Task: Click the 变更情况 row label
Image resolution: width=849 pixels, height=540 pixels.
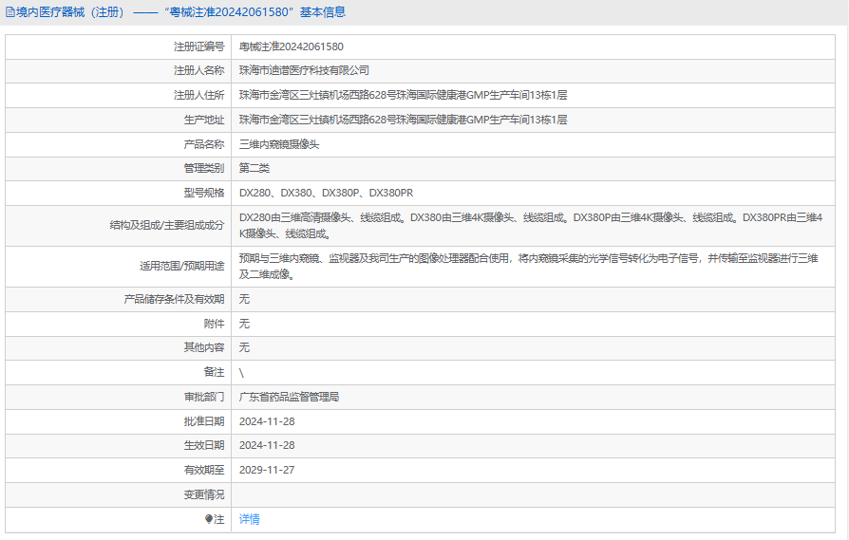Action: [203, 494]
